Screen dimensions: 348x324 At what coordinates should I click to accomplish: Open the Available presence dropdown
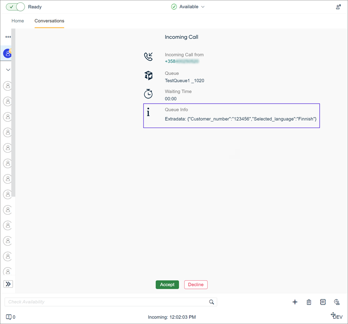coord(188,7)
